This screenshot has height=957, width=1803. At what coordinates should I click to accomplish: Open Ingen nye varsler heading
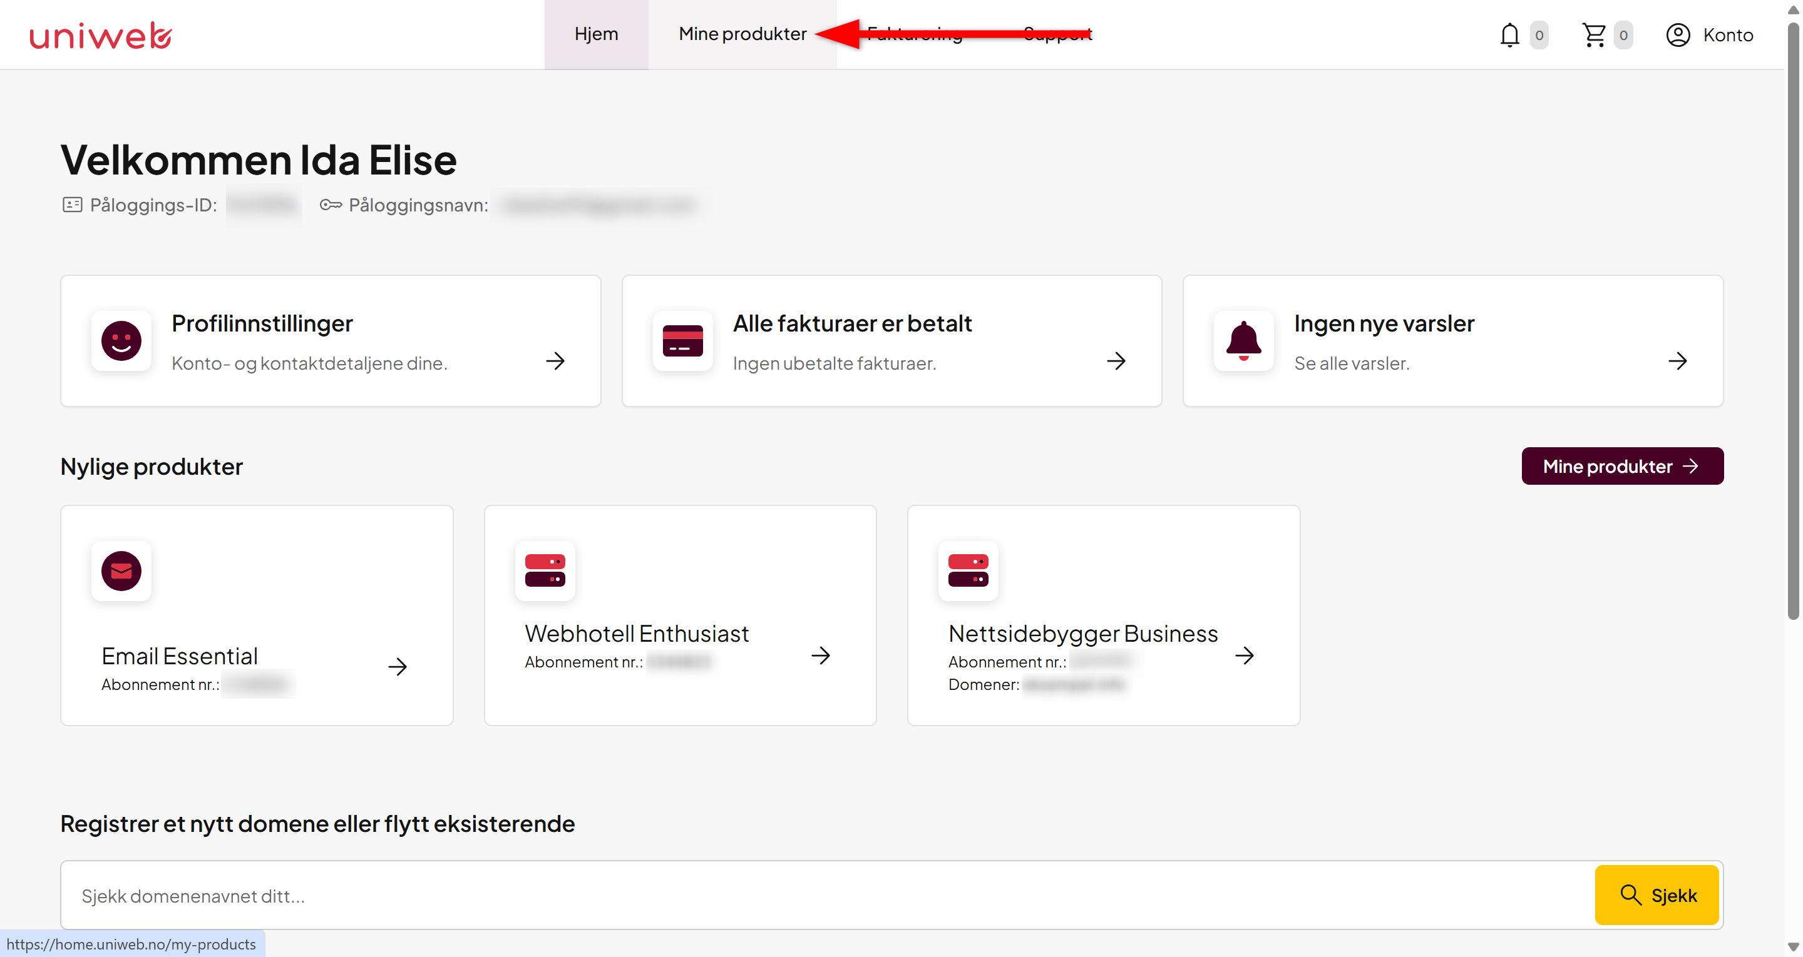point(1384,323)
